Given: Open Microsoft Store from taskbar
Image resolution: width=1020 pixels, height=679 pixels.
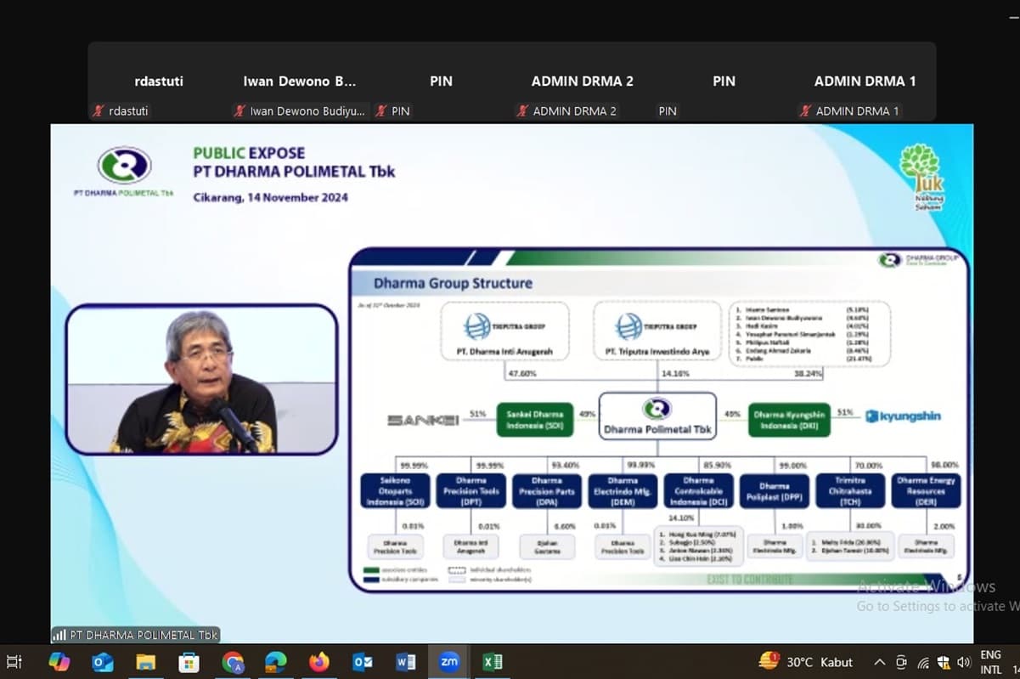Looking at the screenshot, I should coord(189,662).
